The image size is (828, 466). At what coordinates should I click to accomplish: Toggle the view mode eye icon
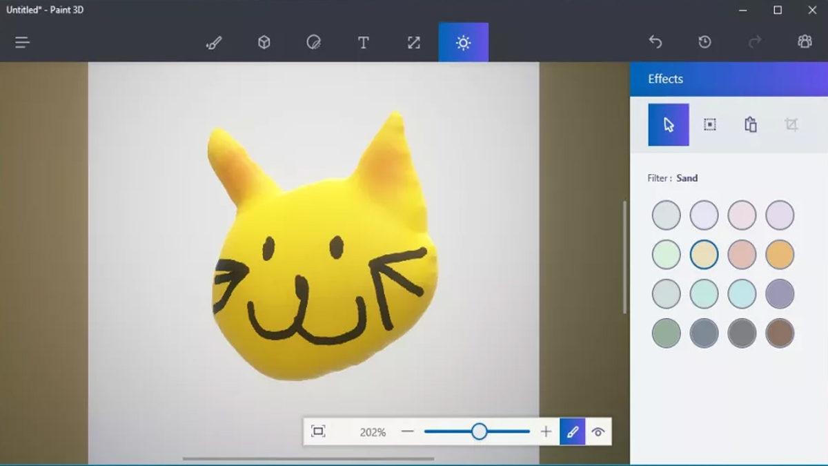click(598, 432)
